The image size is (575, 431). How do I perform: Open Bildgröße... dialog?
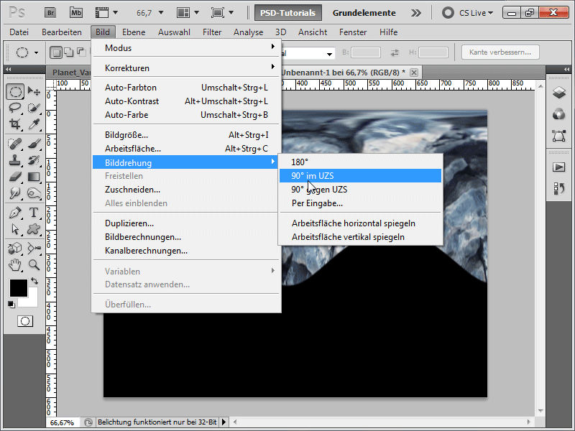185,135
